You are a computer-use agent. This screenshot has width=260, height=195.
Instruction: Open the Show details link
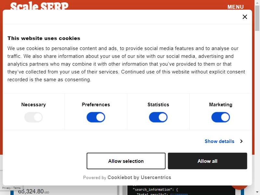(219, 141)
